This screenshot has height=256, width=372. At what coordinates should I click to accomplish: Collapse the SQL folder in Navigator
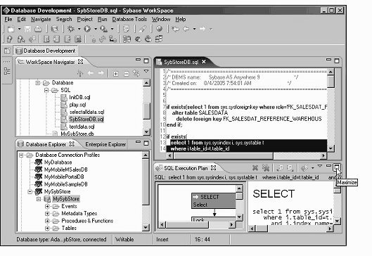click(x=46, y=90)
